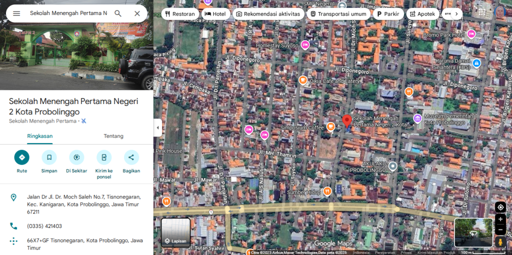Screen dimensions: 512x255
Task: Click the search magnifier icon
Action: (x=118, y=13)
